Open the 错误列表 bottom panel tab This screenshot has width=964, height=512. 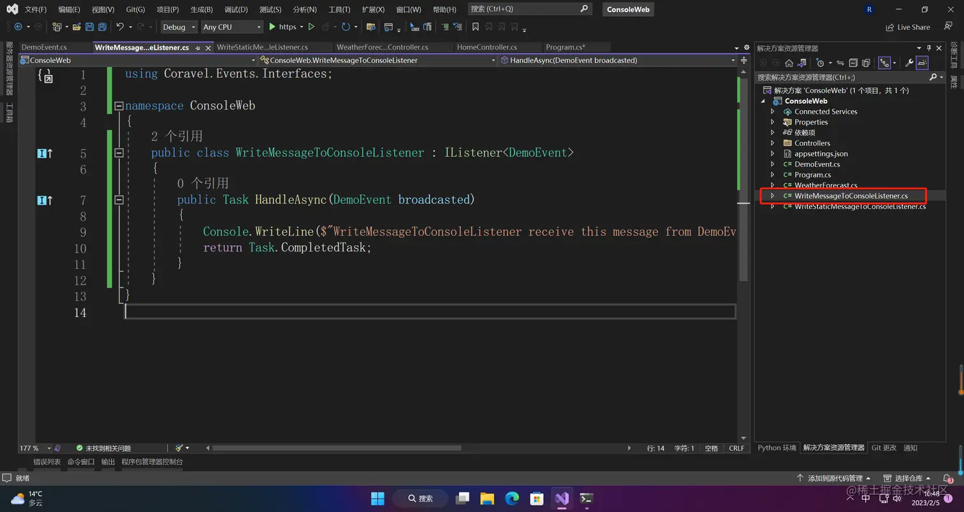(x=47, y=462)
